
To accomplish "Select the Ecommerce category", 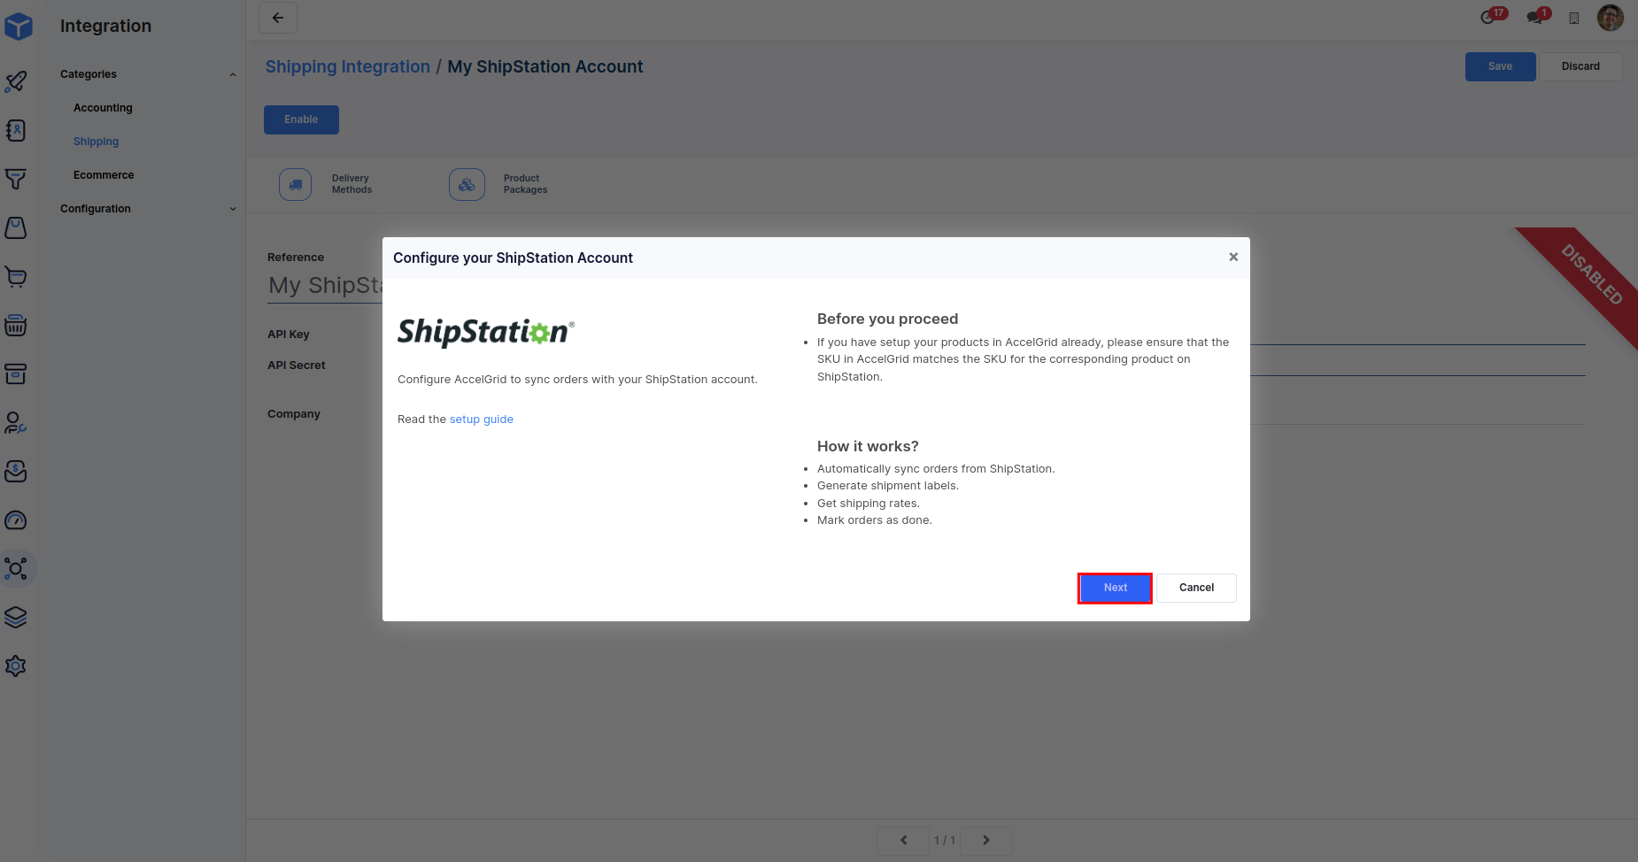I will (104, 175).
